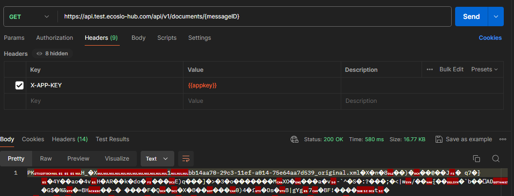Select the Raw response view
This screenshot has width=514, height=196.
click(x=46, y=159)
